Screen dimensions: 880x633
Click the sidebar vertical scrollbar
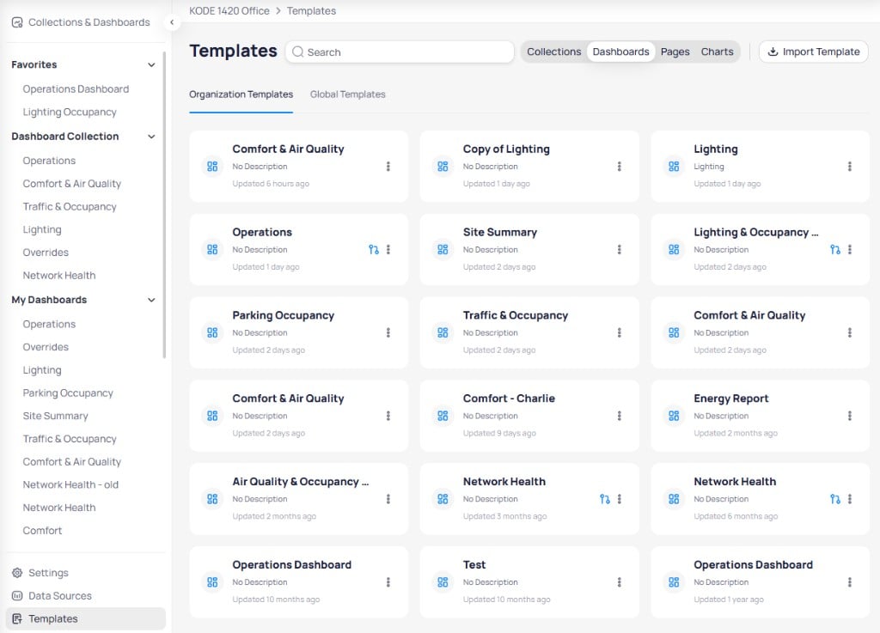(x=164, y=204)
